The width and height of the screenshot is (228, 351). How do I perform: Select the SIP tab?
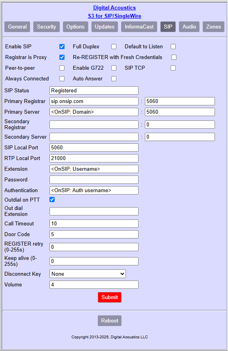click(168, 27)
